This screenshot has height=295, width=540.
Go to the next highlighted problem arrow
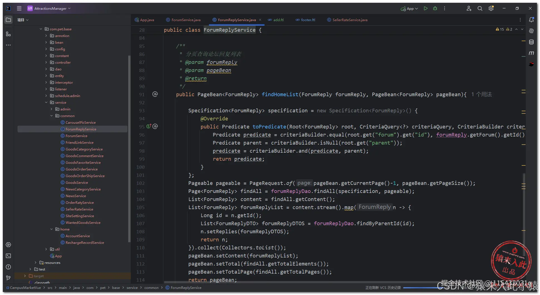tap(522, 29)
